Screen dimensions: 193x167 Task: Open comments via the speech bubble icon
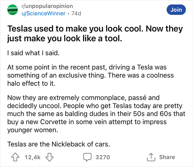[x=88, y=157]
